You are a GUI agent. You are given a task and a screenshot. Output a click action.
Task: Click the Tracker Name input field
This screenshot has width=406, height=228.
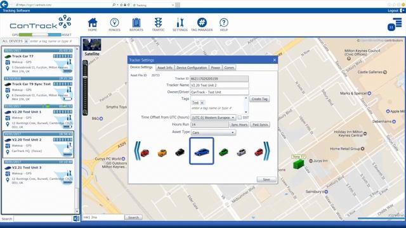point(219,85)
